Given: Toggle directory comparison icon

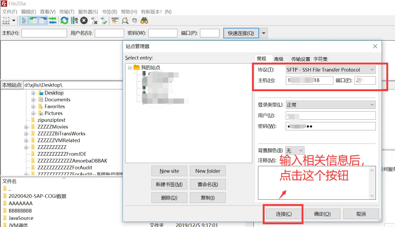Looking at the screenshot, I should pyautogui.click(x=125, y=20).
